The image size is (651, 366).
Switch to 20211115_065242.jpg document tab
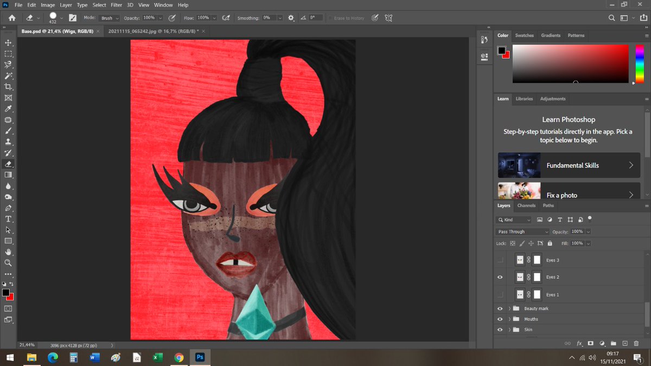(x=153, y=31)
